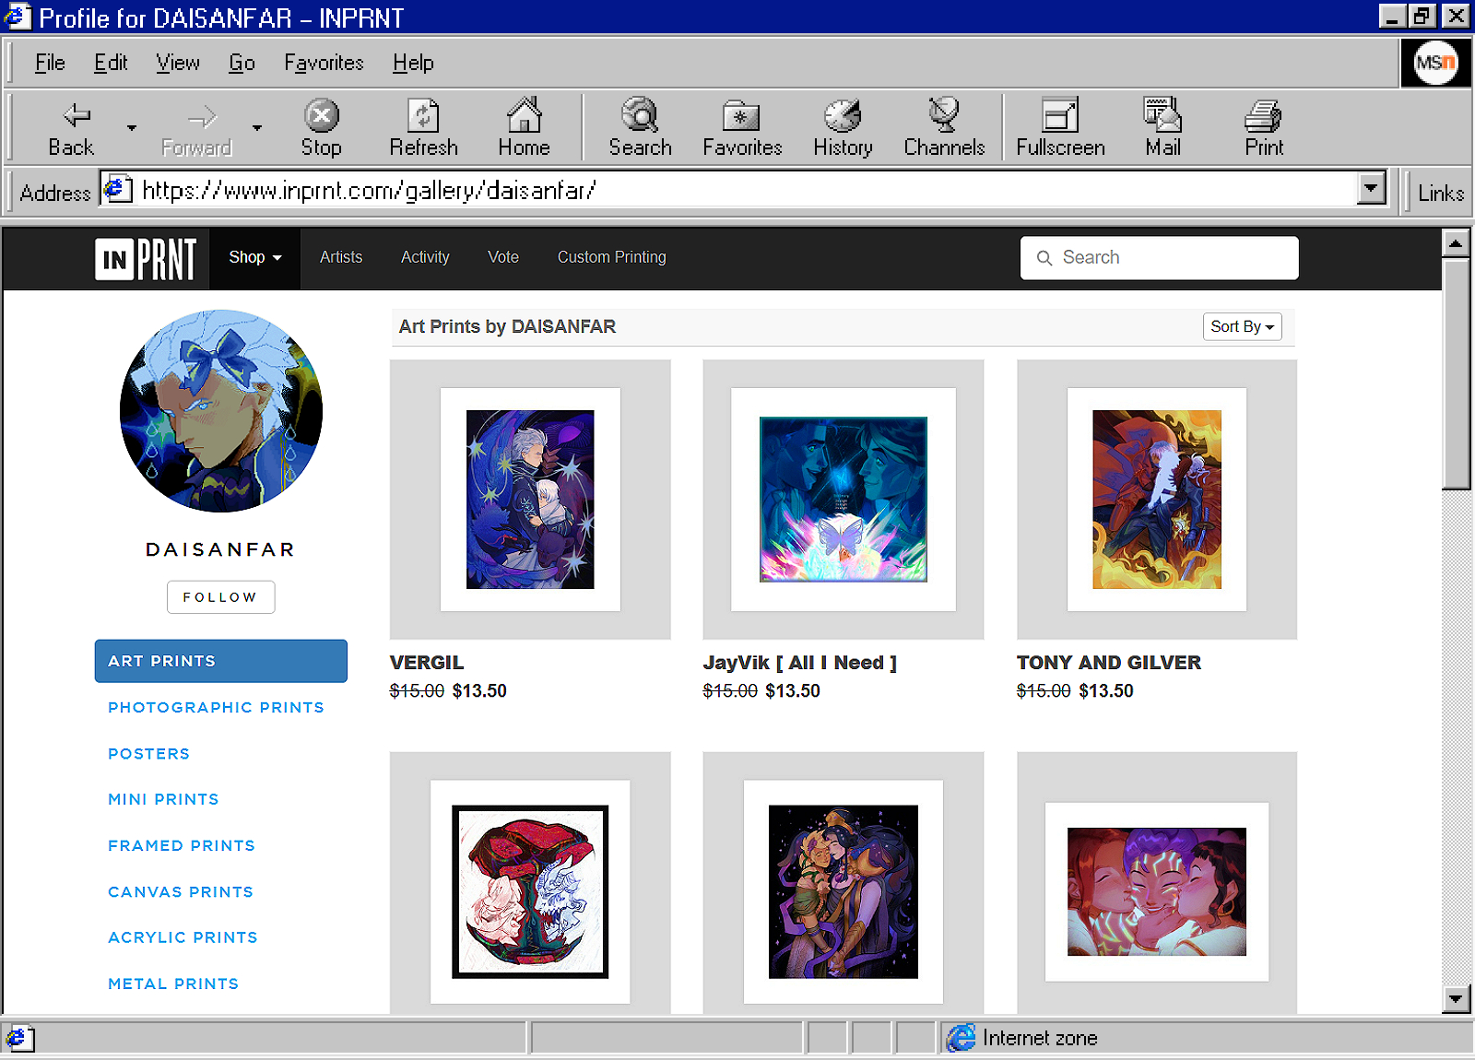Click the vertical scrollbar down arrow
The image size is (1475, 1060).
pyautogui.click(x=1456, y=998)
